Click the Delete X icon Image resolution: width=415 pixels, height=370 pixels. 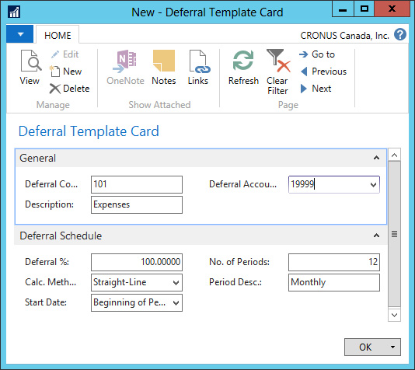[54, 89]
